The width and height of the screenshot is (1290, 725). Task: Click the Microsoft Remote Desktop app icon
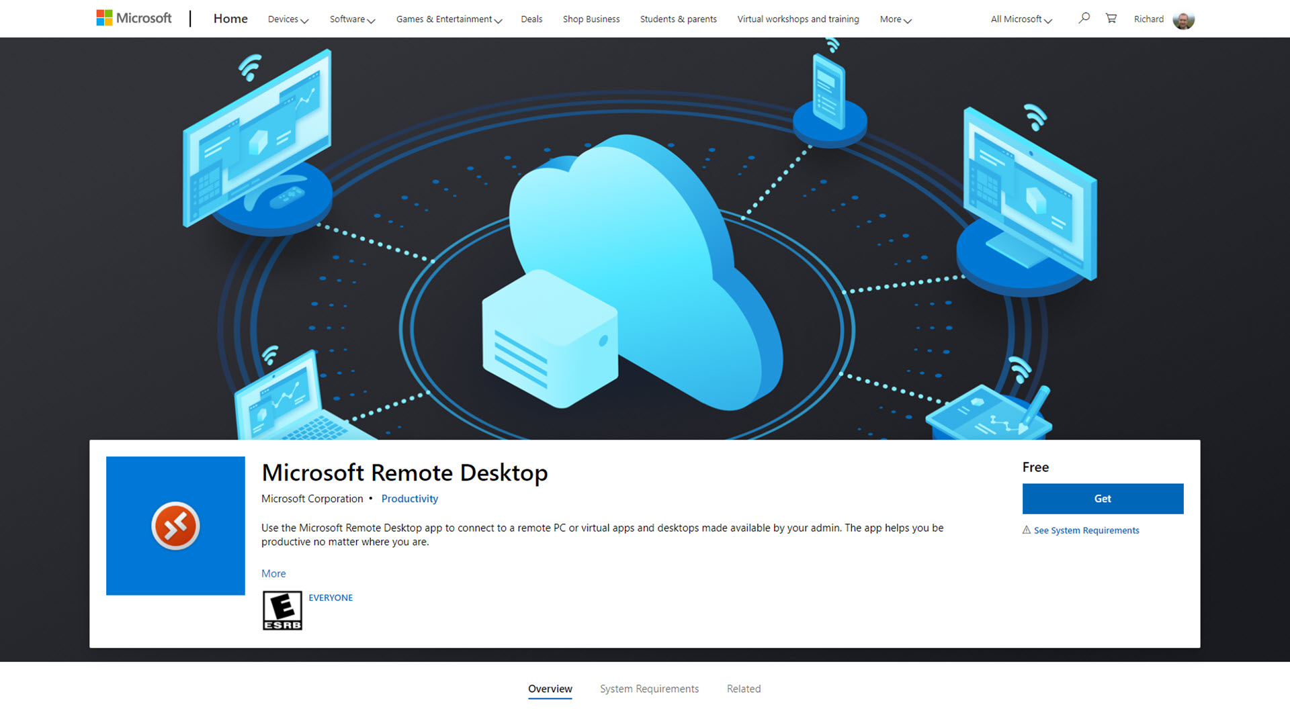click(x=175, y=525)
